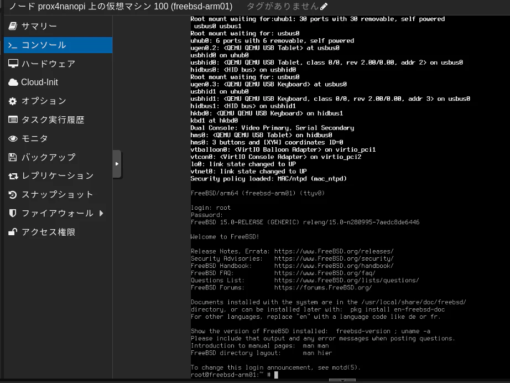Click the Options (オプション) gear icon

13,101
